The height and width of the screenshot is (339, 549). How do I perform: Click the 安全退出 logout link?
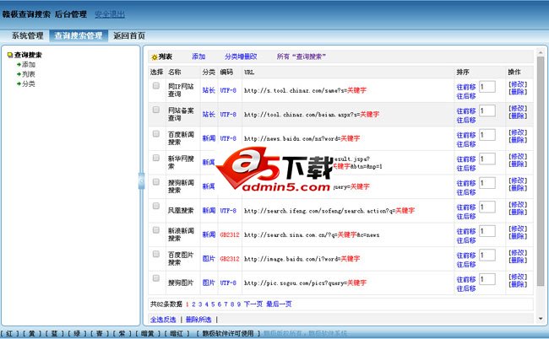pyautogui.click(x=110, y=14)
